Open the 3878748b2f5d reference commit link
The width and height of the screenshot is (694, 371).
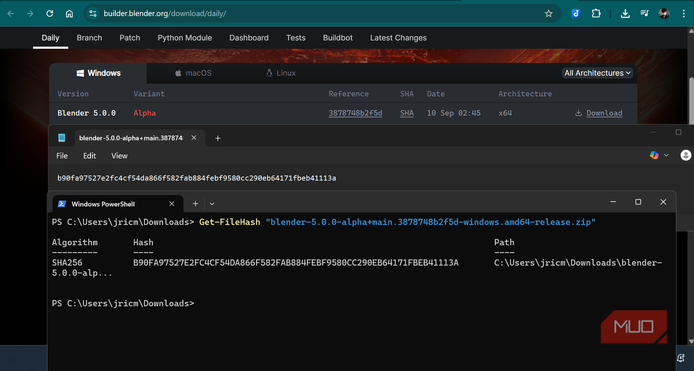click(355, 113)
